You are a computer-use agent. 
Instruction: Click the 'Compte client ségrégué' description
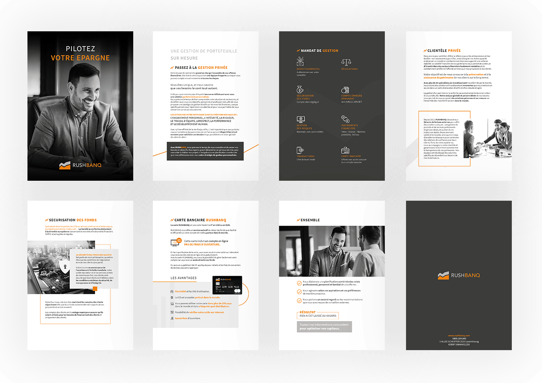click(x=308, y=102)
